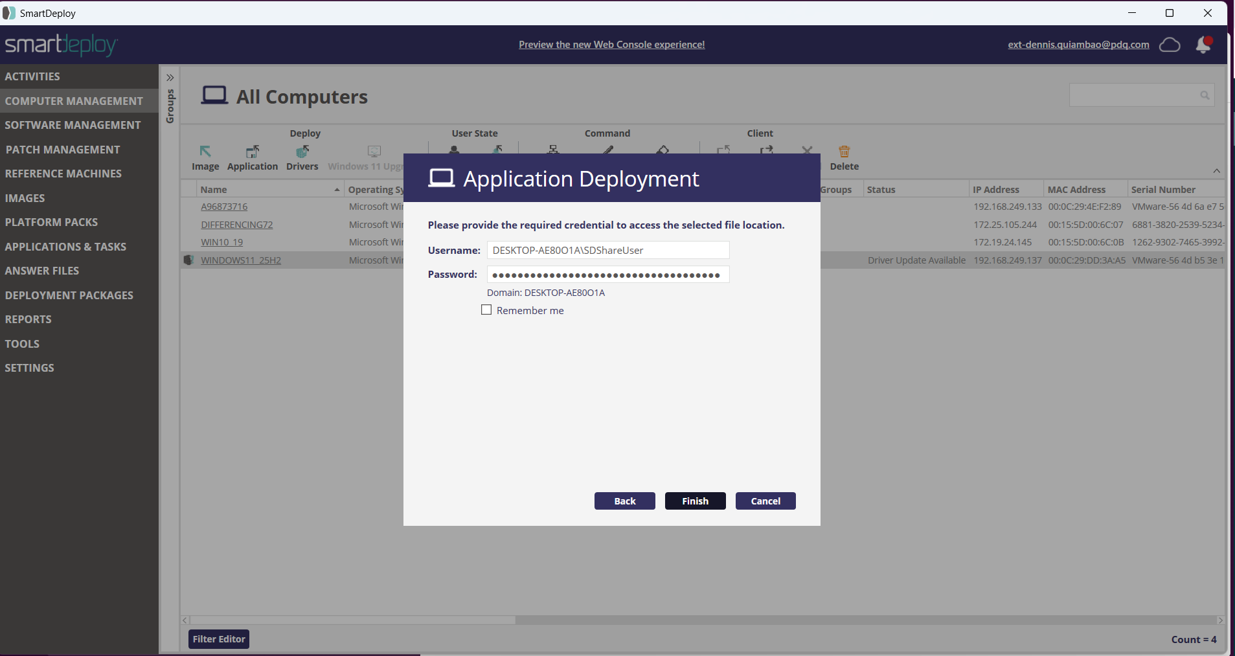
Task: Click the Delete computer icon
Action: pyautogui.click(x=844, y=152)
